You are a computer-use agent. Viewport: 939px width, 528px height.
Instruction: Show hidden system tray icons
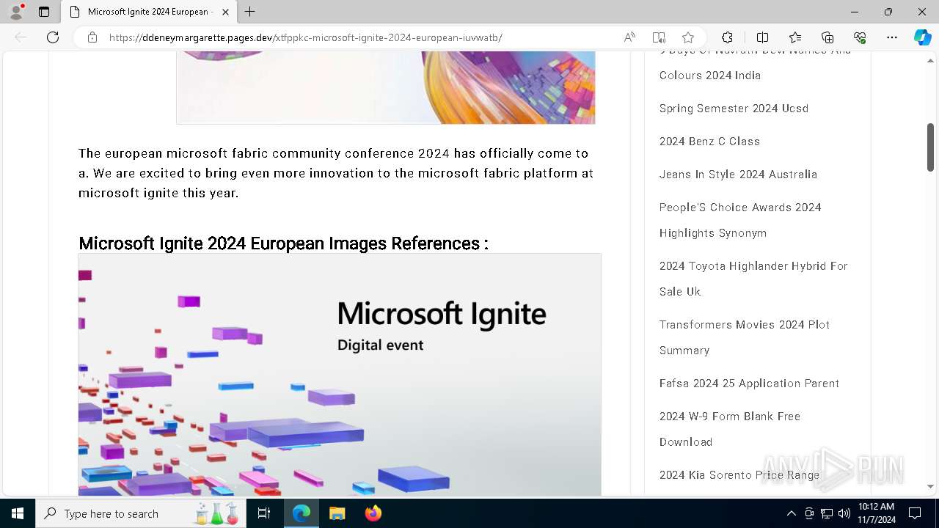pyautogui.click(x=791, y=513)
